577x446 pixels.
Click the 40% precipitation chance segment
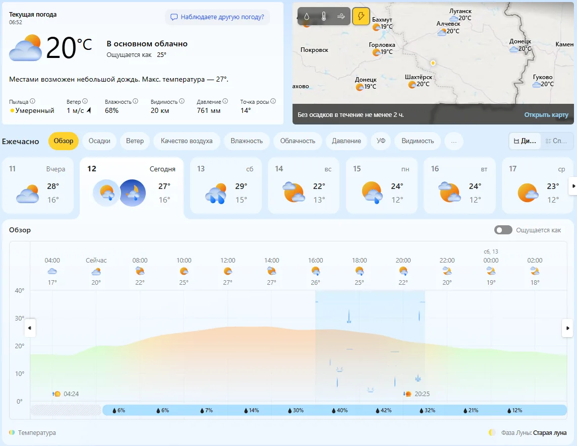click(x=339, y=410)
